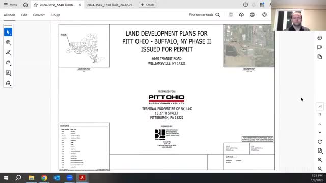The height and width of the screenshot is (183, 326).
Task: Switch to 2024-3549_1730 Dale tab
Action: tap(111, 5)
